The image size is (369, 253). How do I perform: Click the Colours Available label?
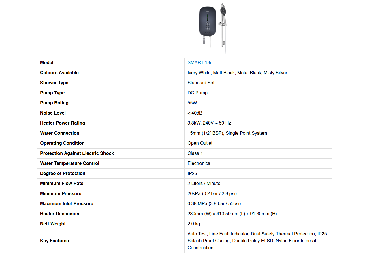pos(59,73)
